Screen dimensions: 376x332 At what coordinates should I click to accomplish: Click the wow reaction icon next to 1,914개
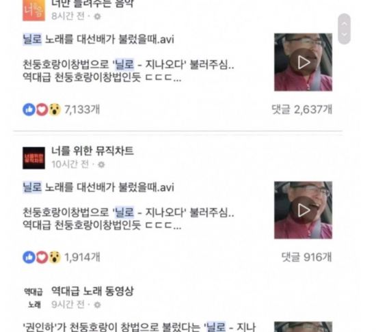(x=55, y=258)
